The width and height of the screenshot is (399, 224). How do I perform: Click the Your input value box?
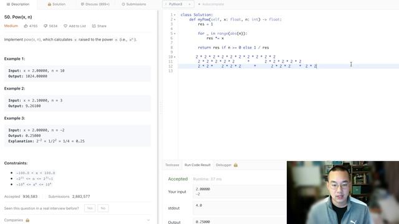pos(239,192)
